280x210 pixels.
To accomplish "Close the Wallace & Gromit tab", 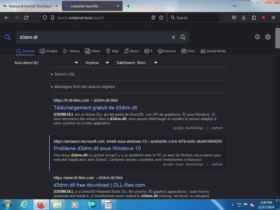I will point(57,6).
